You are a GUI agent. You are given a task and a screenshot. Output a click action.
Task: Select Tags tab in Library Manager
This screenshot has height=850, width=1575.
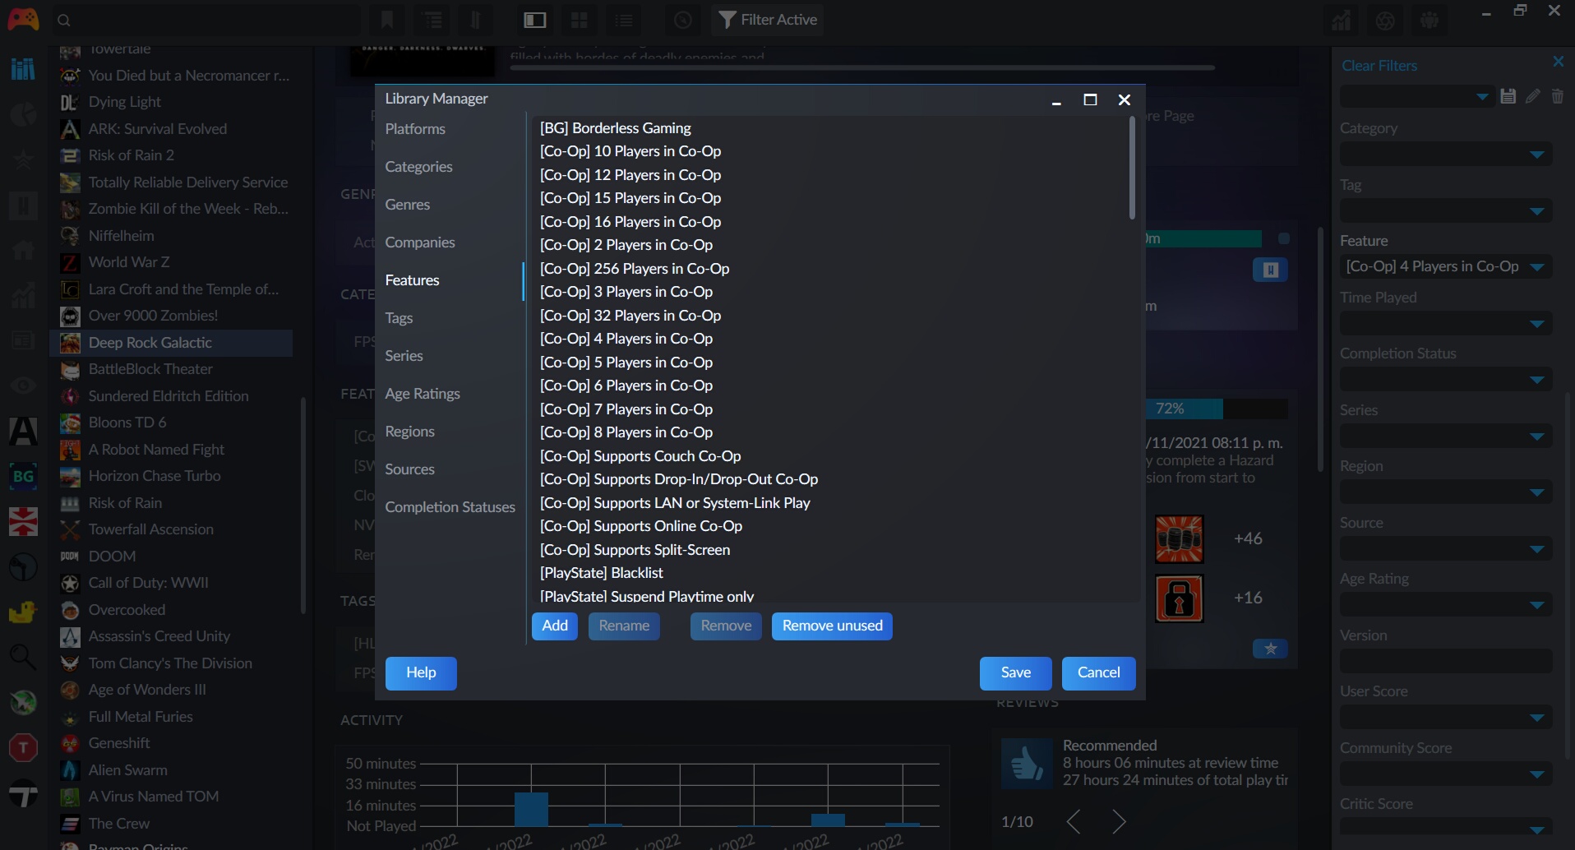point(399,318)
